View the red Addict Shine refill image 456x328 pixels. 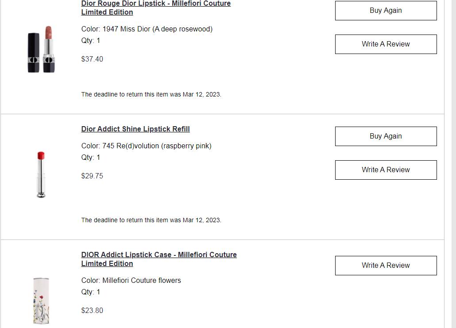tap(41, 174)
